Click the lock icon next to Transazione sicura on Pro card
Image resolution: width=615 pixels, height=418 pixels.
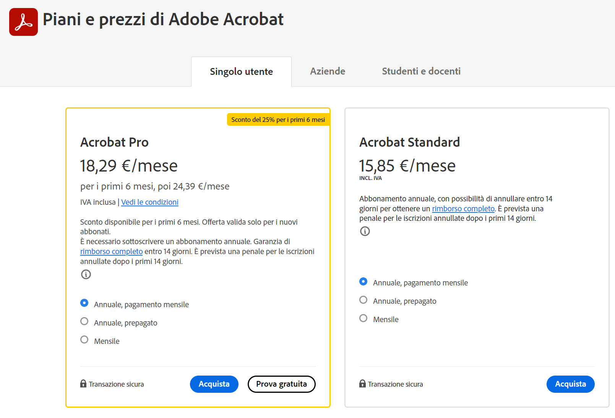coord(83,384)
